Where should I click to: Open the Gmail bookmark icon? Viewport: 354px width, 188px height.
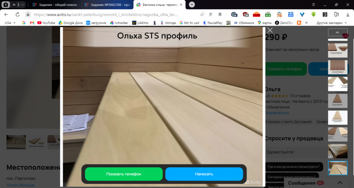[32, 23]
